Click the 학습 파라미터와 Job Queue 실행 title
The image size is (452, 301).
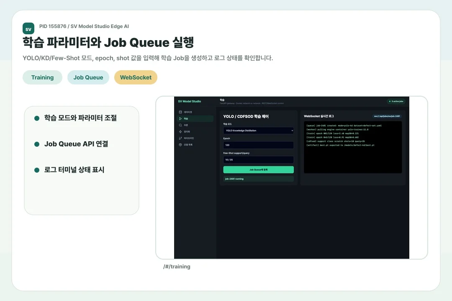pyautogui.click(x=108, y=42)
